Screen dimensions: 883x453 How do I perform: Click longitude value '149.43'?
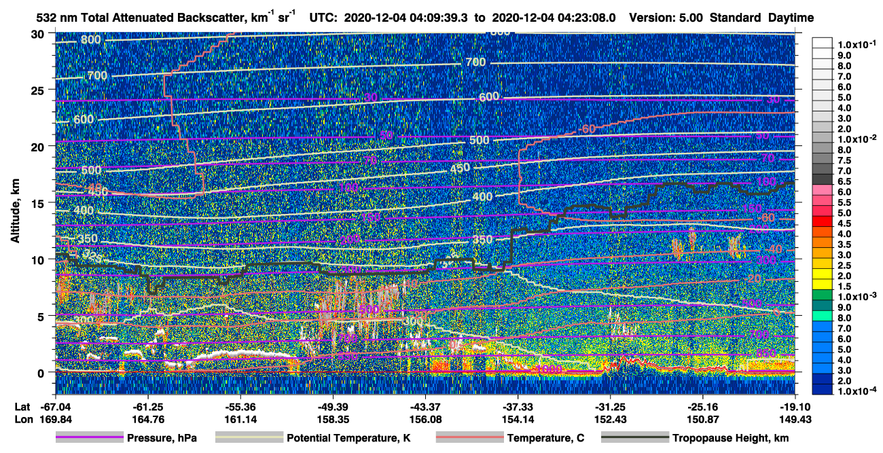(795, 420)
